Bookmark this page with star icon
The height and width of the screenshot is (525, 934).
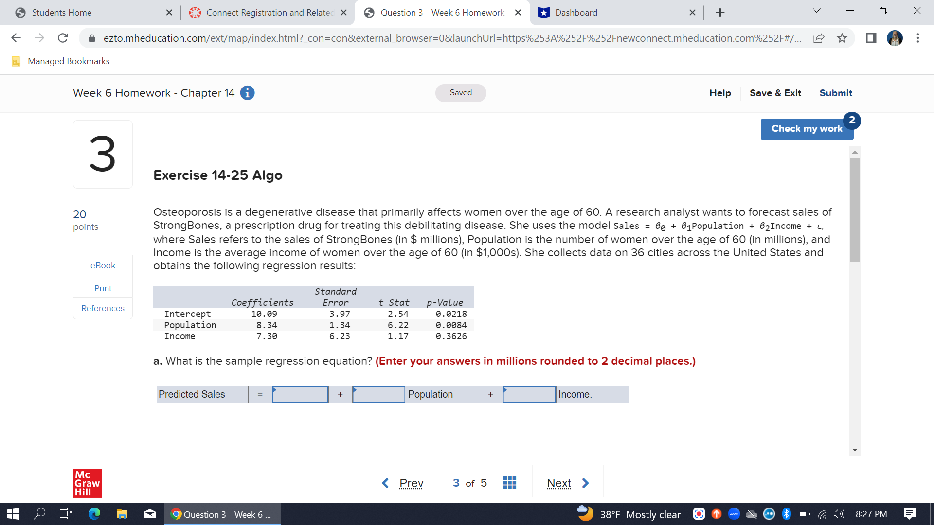click(x=842, y=38)
